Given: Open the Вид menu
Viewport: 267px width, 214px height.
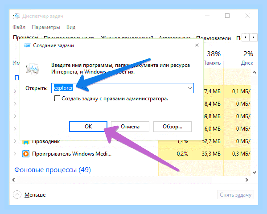Looking at the screenshot, I should coord(71,27).
